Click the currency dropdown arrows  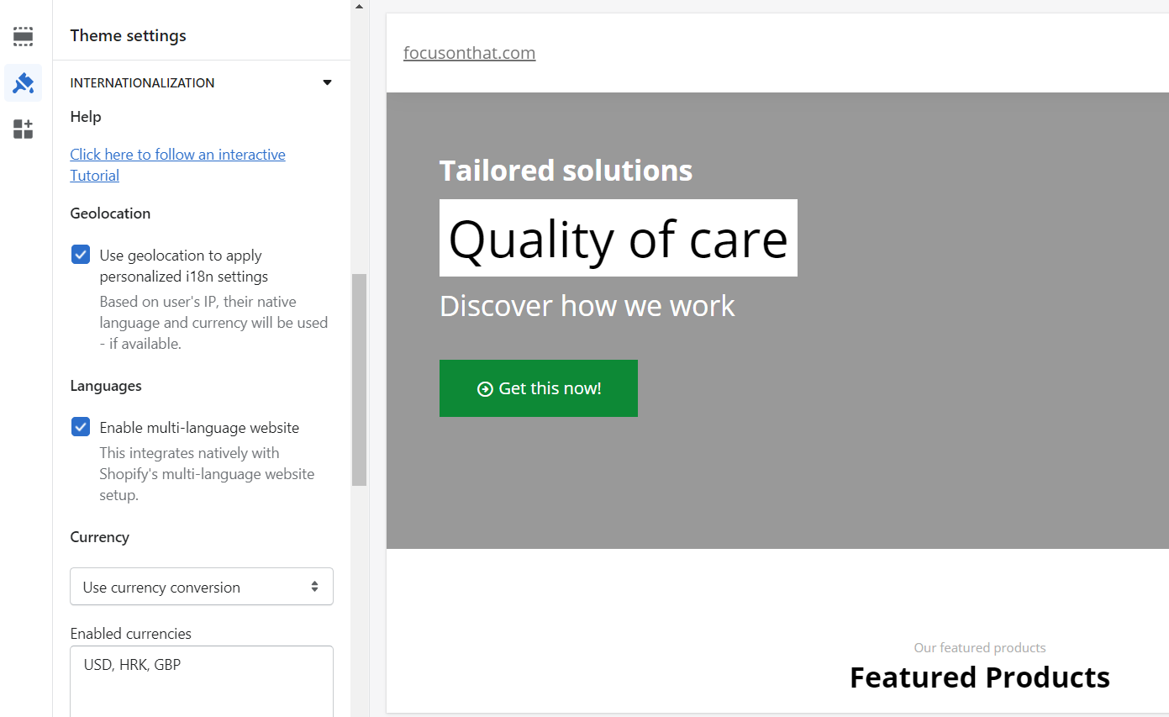tap(314, 587)
